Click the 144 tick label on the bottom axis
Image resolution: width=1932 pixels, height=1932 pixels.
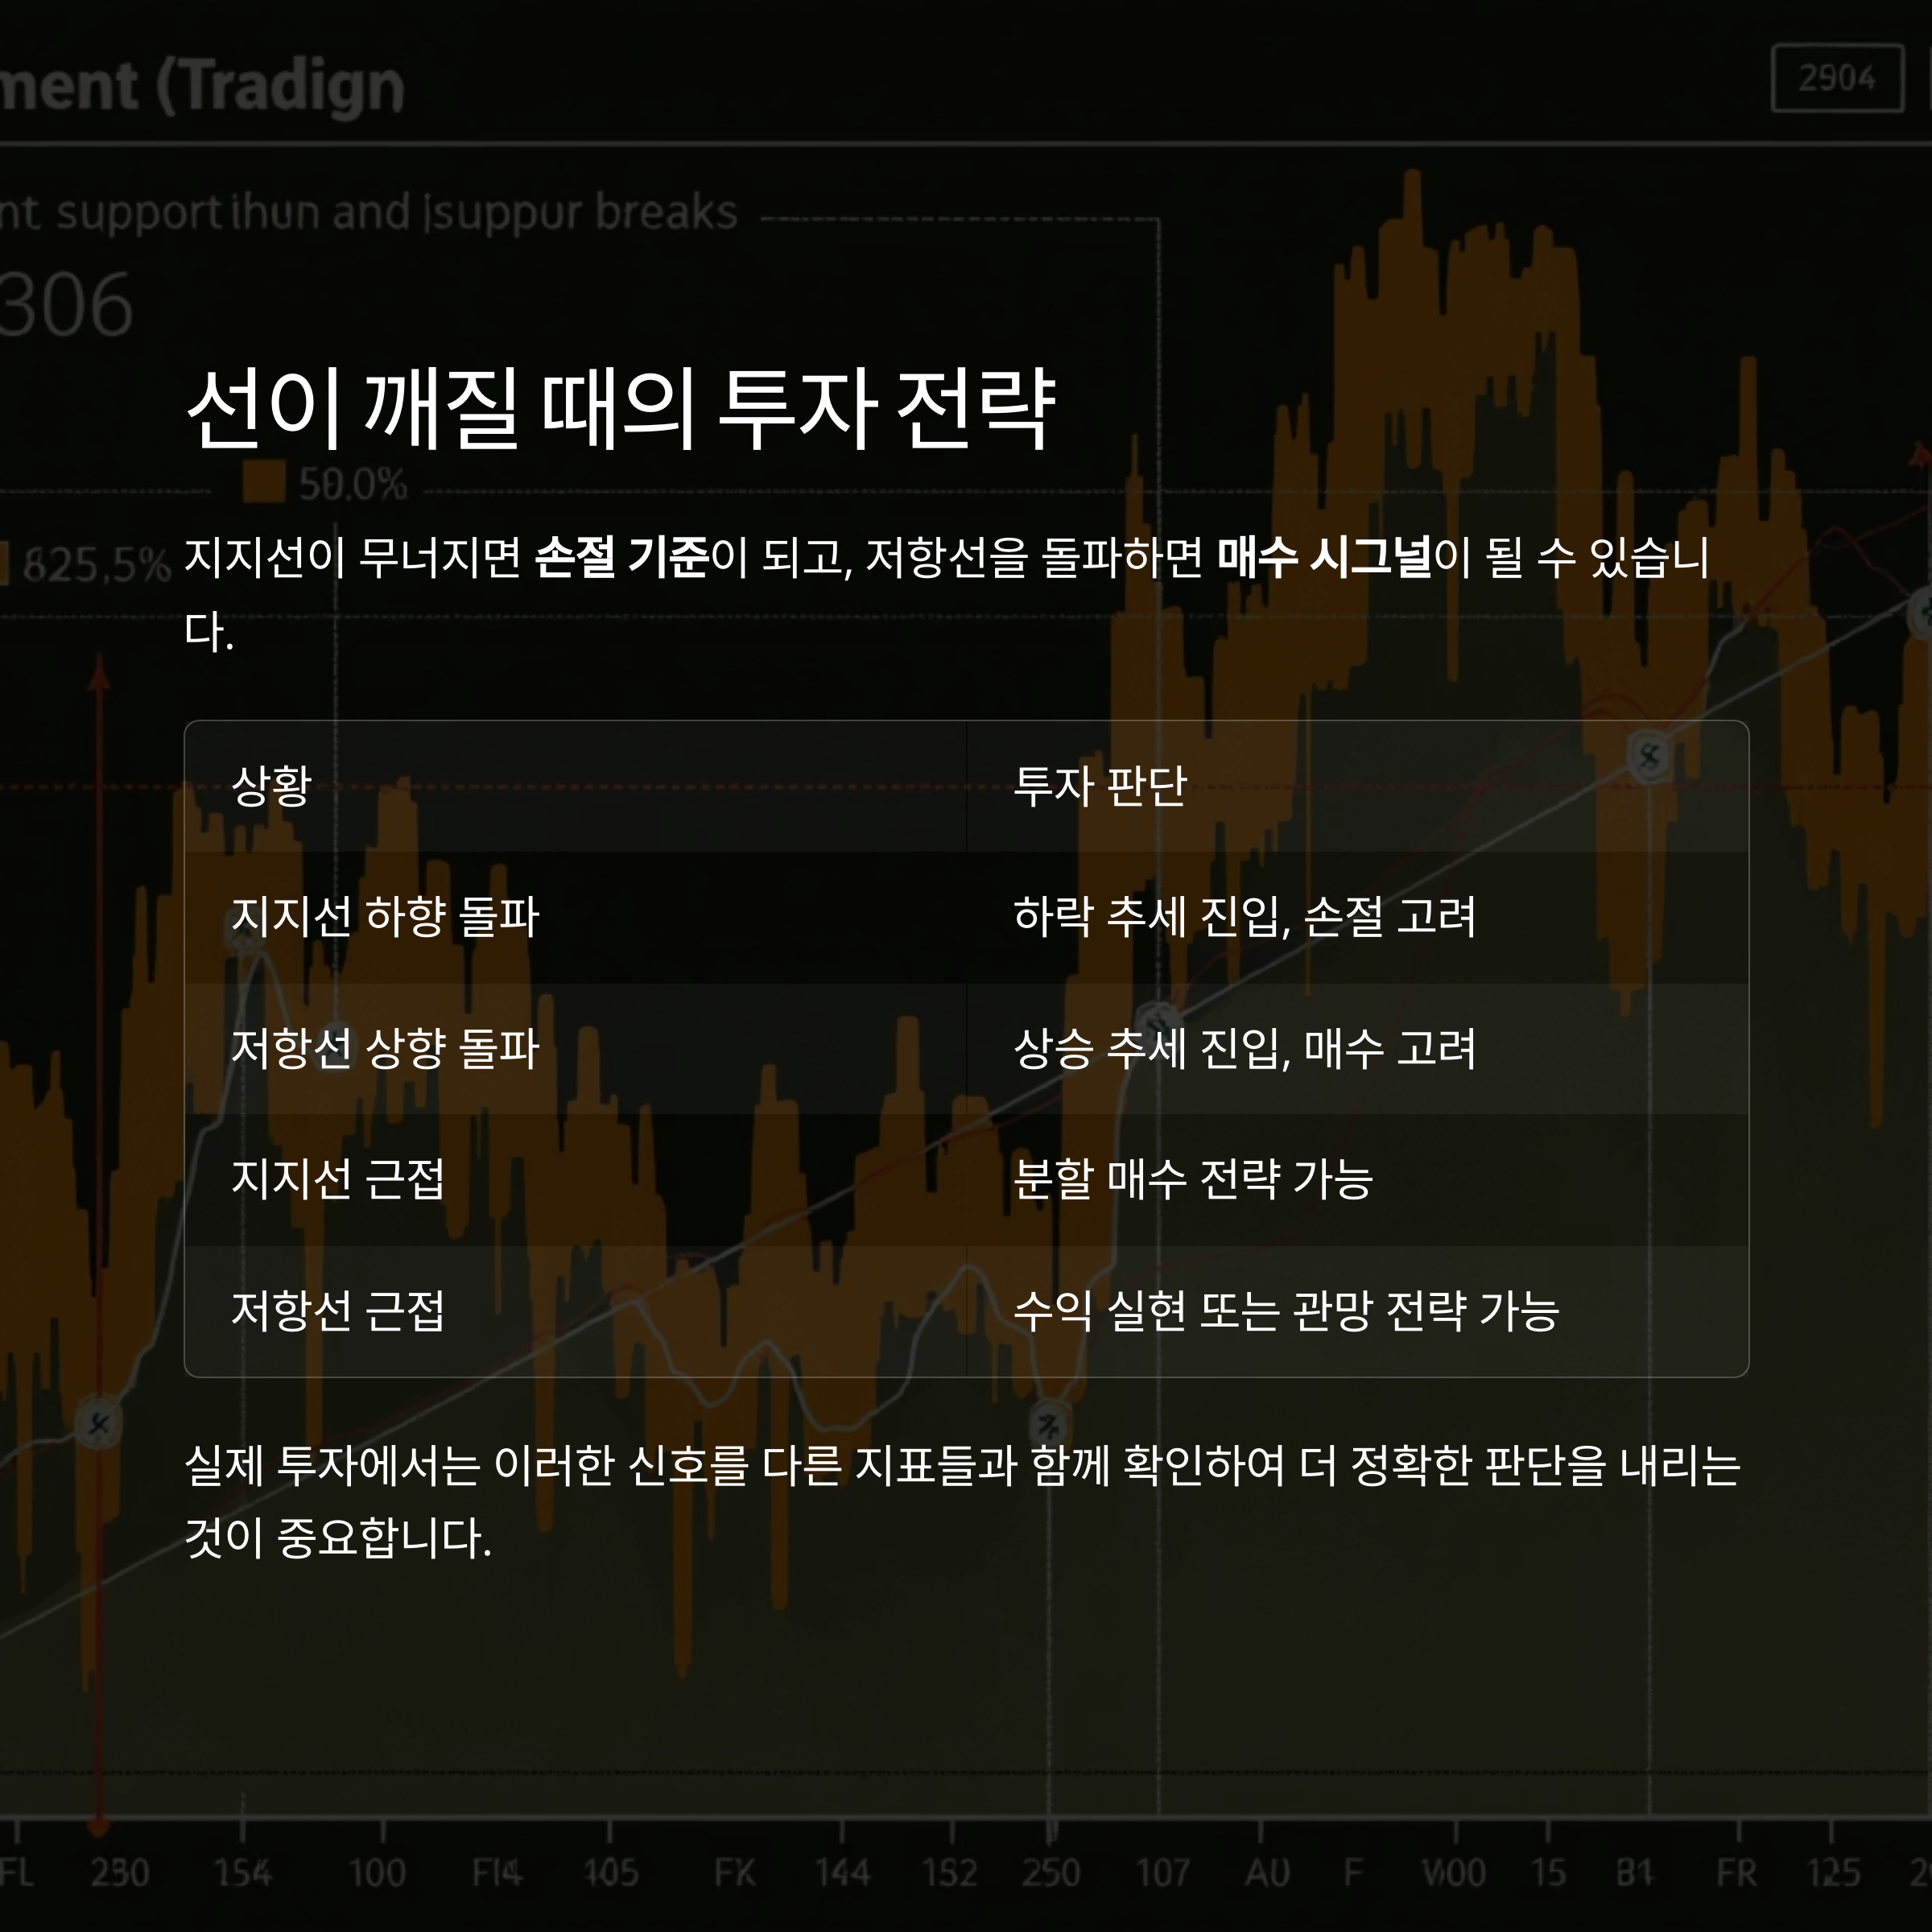click(x=842, y=1872)
